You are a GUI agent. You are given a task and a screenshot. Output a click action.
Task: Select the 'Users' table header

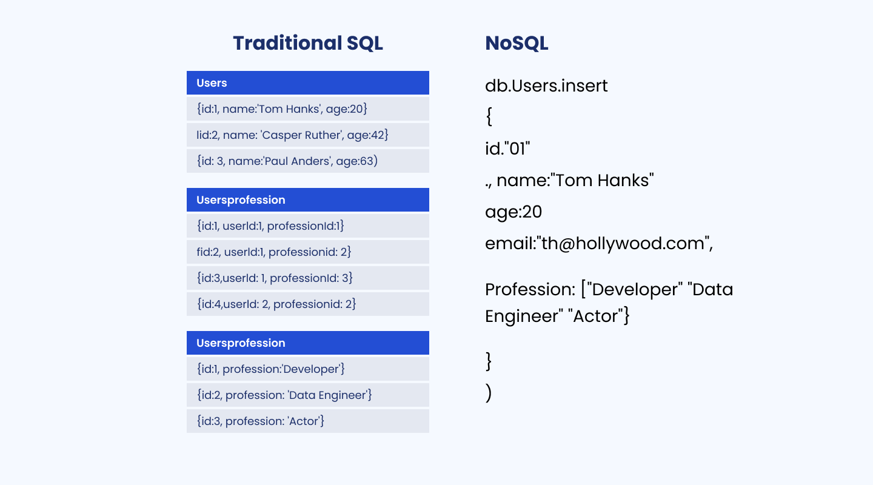(x=308, y=83)
